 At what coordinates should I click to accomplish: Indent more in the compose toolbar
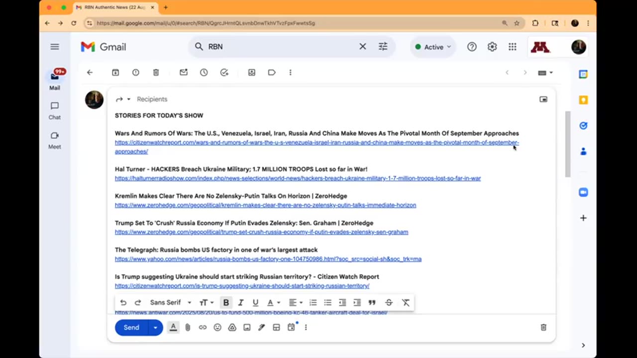click(357, 302)
